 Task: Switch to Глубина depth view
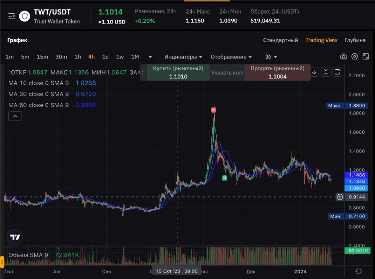tap(355, 40)
